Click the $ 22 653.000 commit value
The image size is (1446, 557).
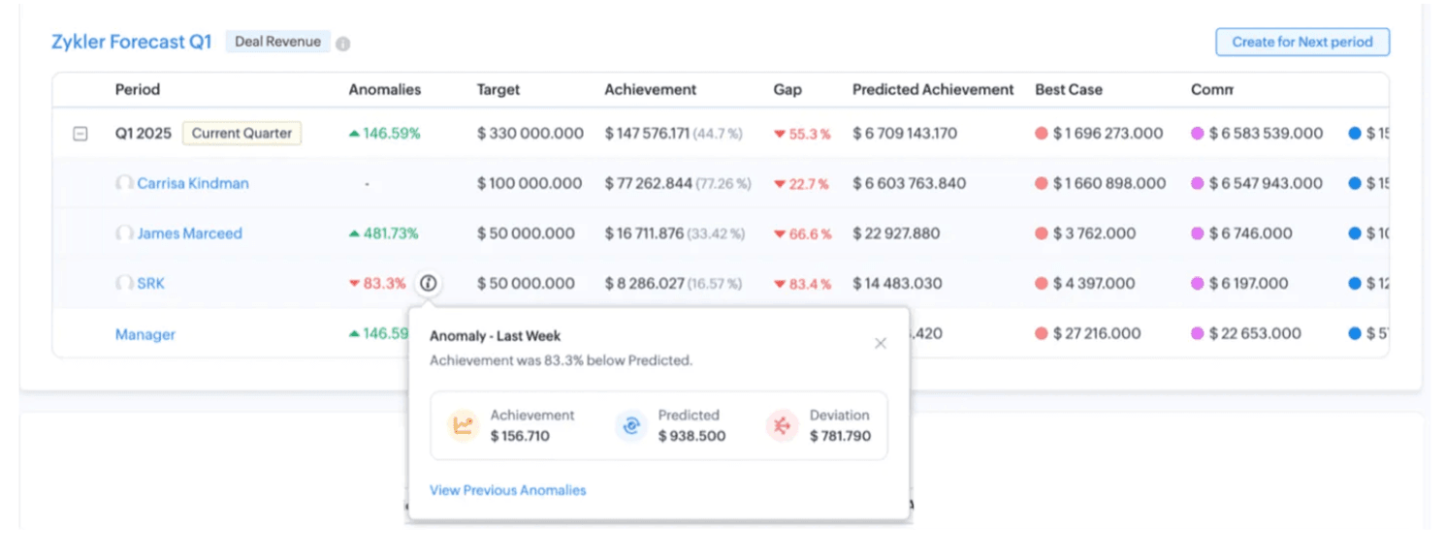pos(1255,334)
